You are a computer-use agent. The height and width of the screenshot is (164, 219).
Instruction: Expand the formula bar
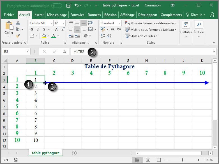214,51
